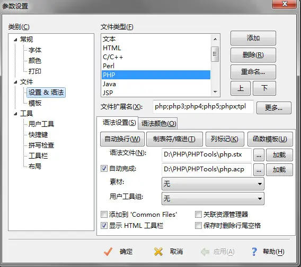Open 自动换行(W) settings
The height and width of the screenshot is (267, 301).
click(x=122, y=139)
